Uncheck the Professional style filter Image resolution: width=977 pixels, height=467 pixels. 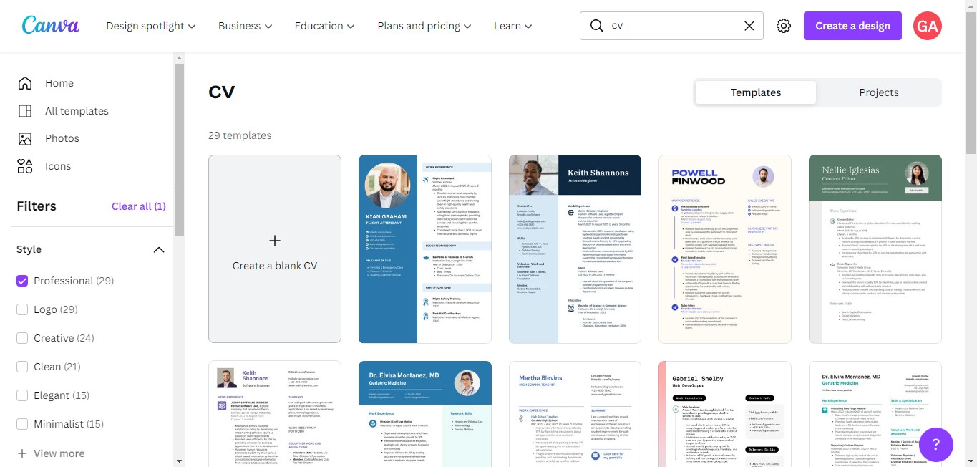(x=22, y=281)
